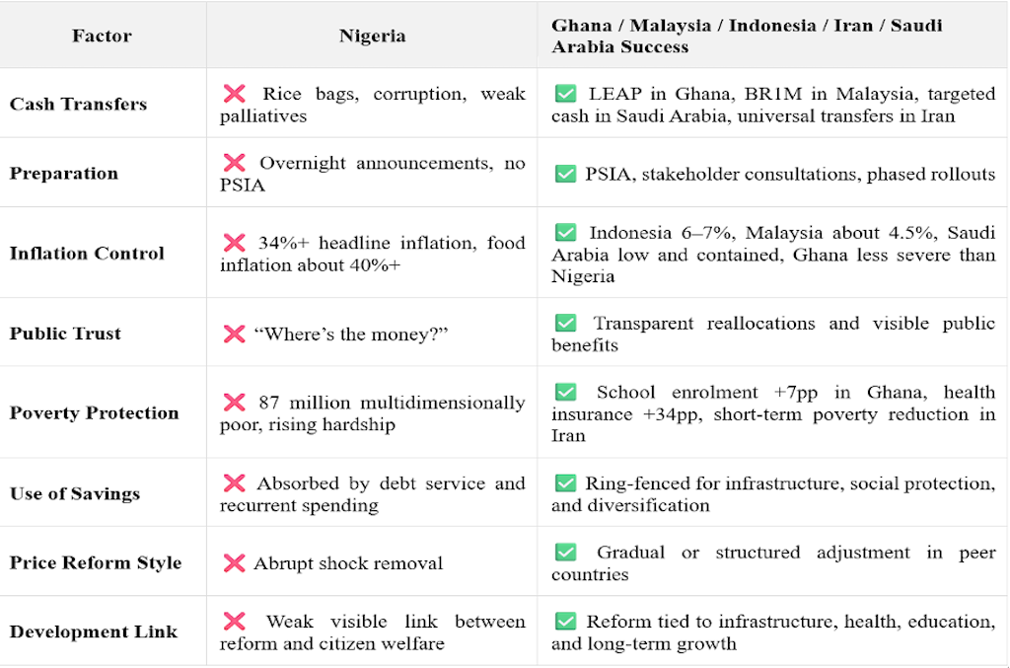Click the Nigeria column header
The width and height of the screenshot is (1010, 668).
click(x=372, y=37)
